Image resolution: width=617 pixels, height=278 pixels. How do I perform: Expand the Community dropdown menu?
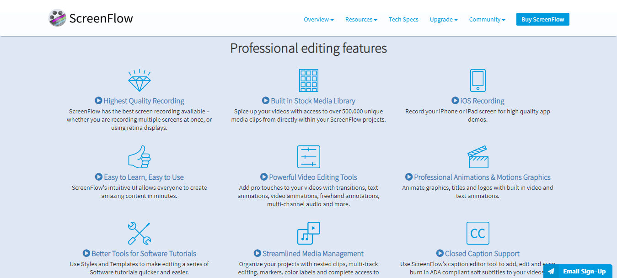(487, 19)
